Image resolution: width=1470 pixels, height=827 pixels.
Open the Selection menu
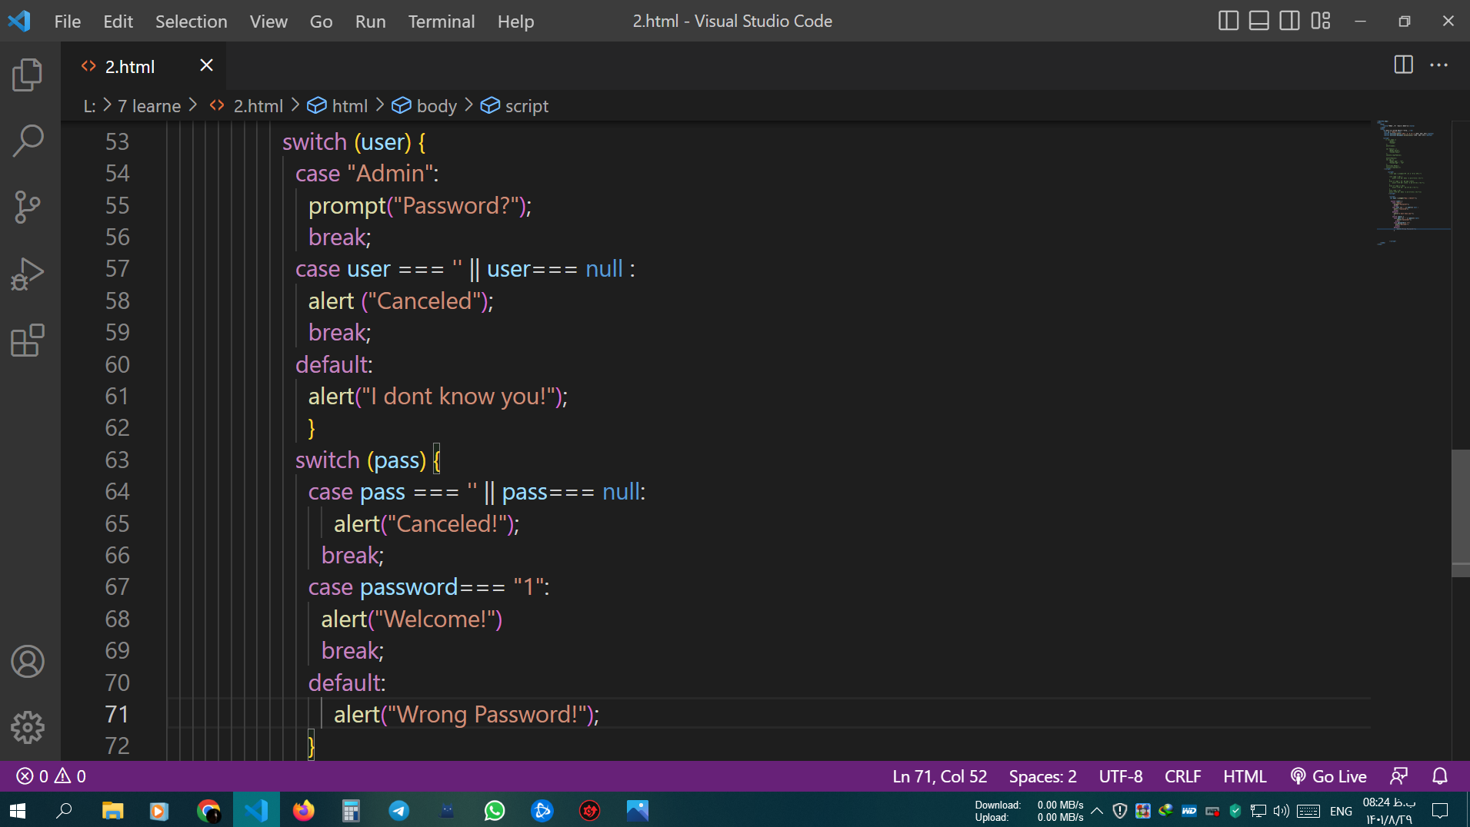coord(191,22)
